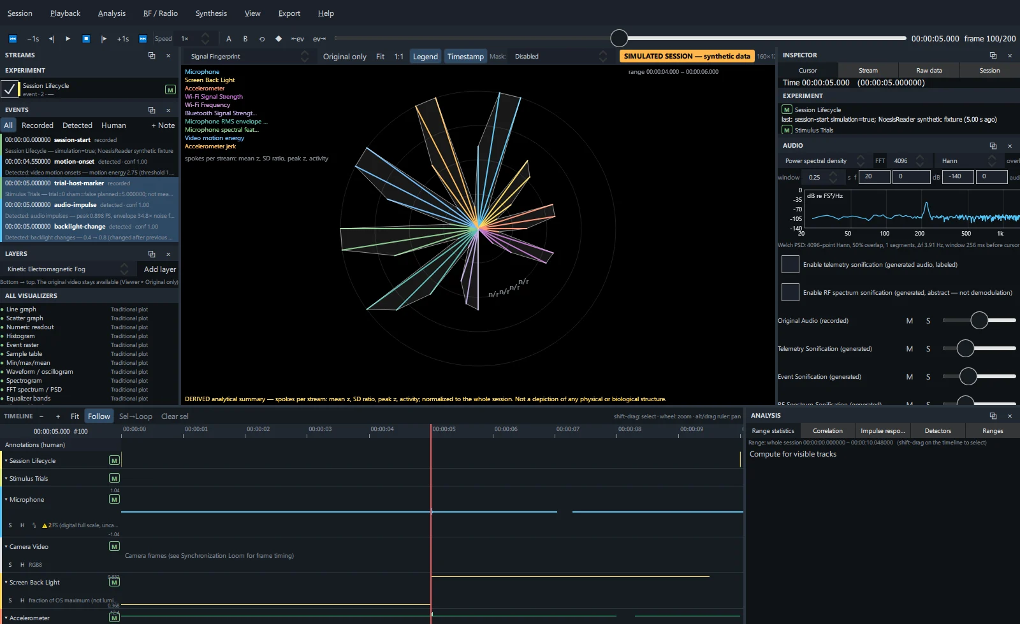The width and height of the screenshot is (1020, 624).
Task: Close the Audio panel
Action: point(1010,146)
